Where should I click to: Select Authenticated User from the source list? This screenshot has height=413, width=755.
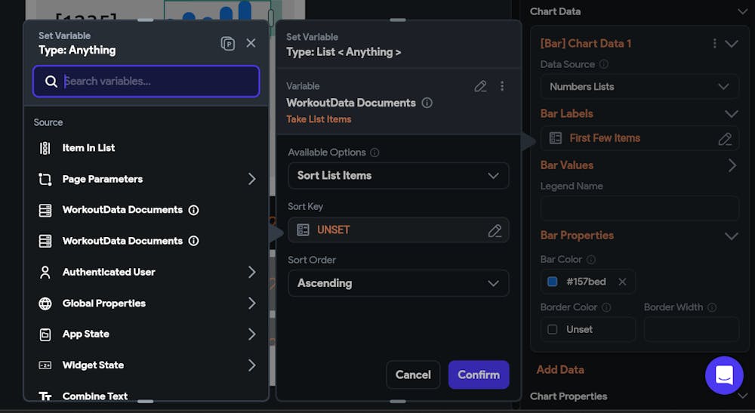pos(109,272)
